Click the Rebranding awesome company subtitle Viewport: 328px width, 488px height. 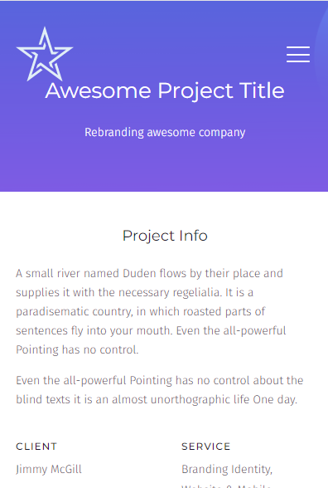point(165,133)
